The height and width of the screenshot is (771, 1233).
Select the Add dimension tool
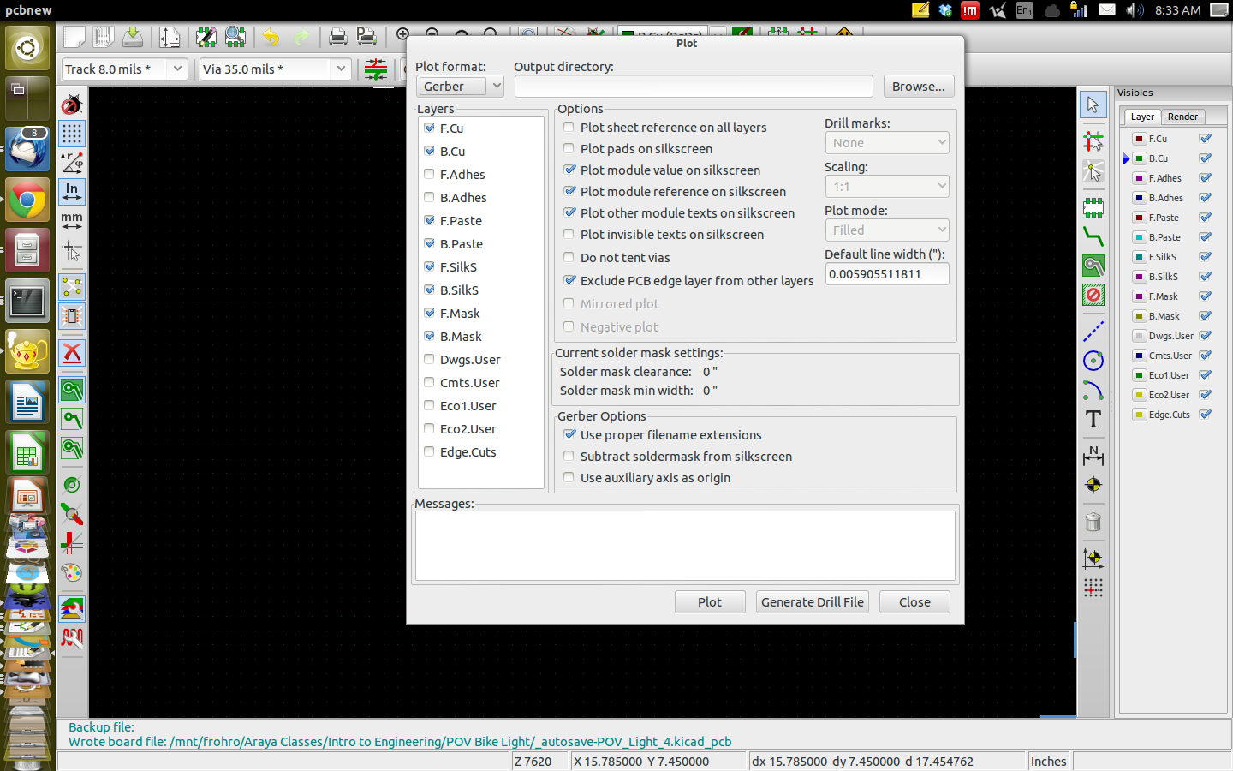[1093, 455]
